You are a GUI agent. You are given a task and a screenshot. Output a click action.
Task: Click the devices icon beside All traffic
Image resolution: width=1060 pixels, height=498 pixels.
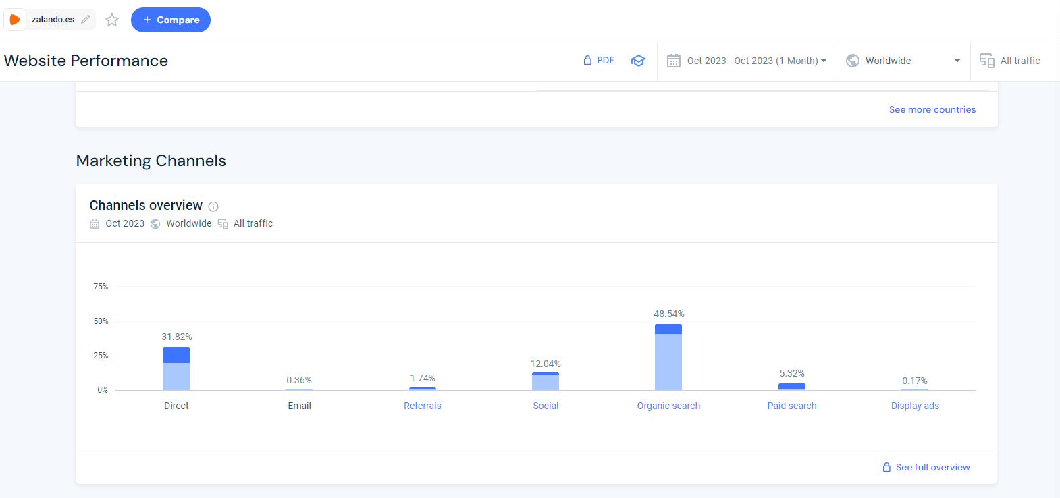[x=986, y=61]
